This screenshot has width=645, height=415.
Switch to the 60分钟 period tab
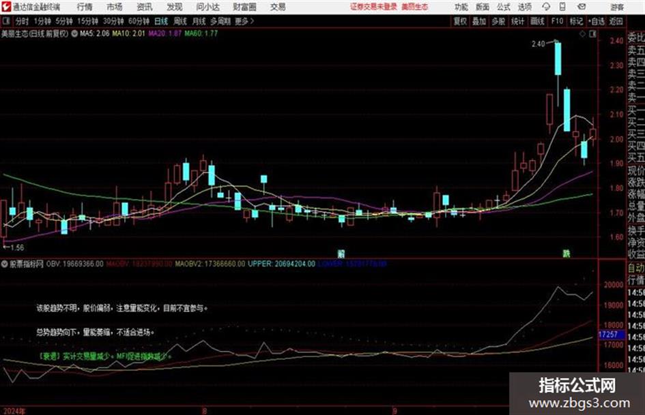point(139,21)
